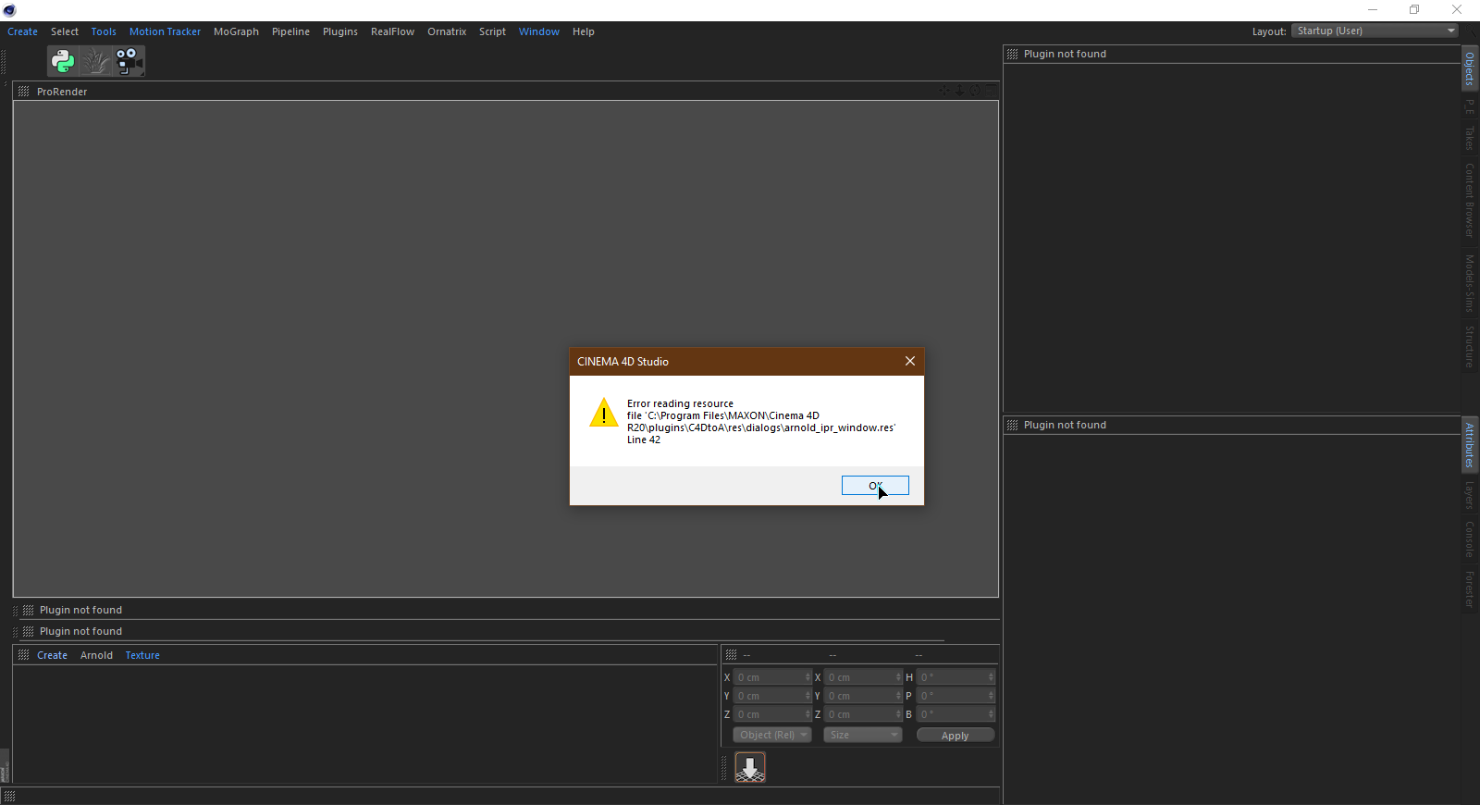Click the yellow warning triangle icon

coord(604,414)
